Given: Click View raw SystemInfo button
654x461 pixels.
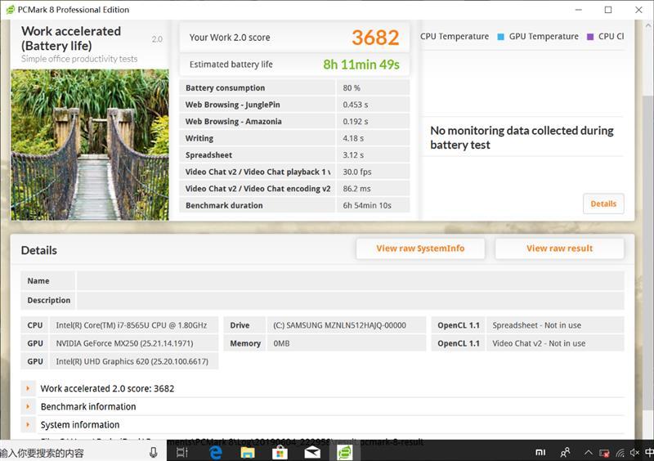Looking at the screenshot, I should tap(420, 248).
